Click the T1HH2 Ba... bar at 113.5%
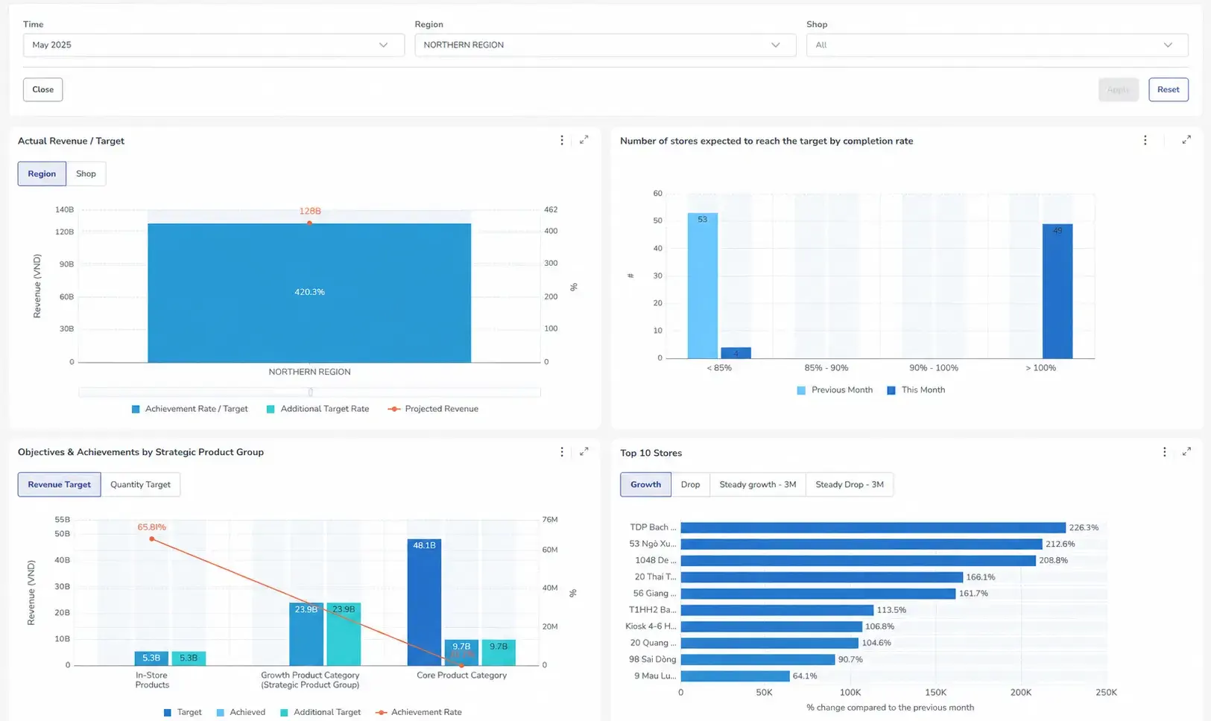 (777, 610)
